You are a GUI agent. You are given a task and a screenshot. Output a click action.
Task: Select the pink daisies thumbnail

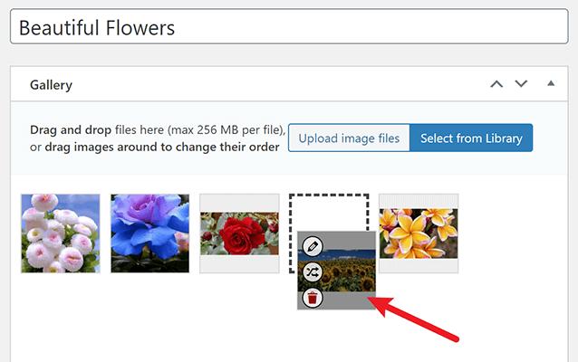click(61, 233)
